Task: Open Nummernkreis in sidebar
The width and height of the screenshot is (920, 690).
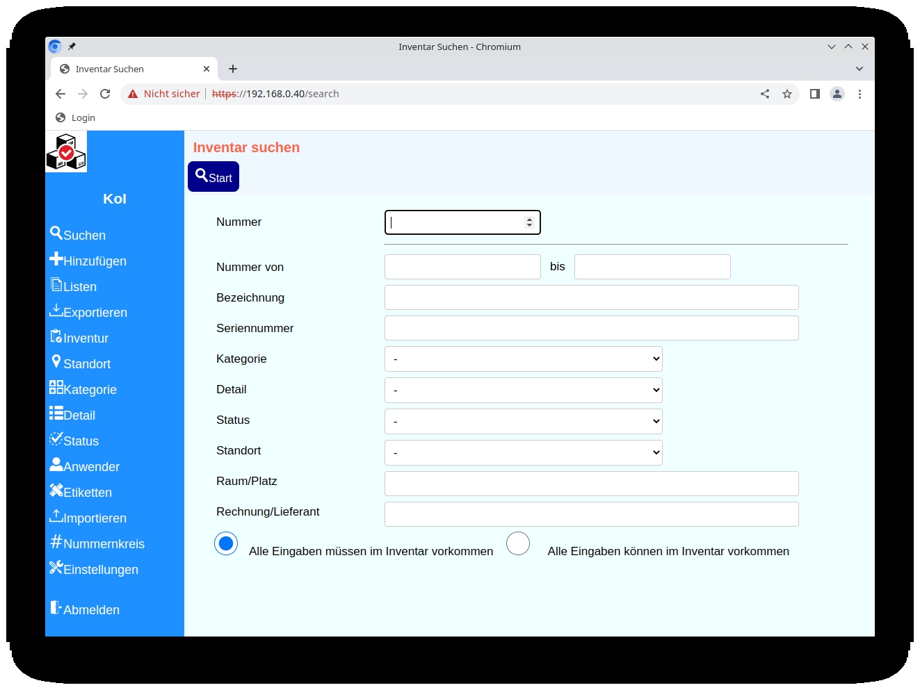Action: (97, 543)
